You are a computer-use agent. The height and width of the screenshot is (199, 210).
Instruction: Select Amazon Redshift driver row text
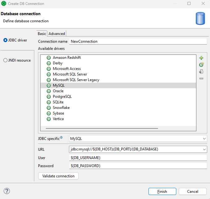(x=67, y=58)
